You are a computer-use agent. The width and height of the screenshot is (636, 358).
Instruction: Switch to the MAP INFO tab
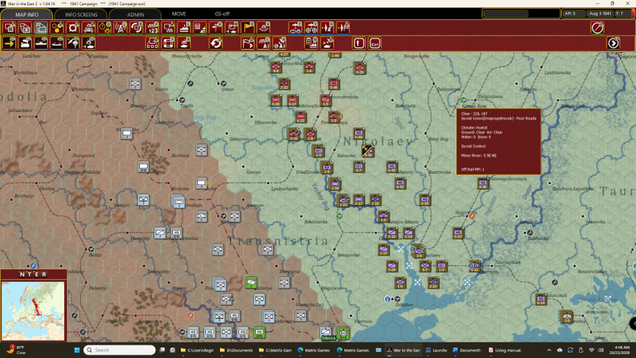pyautogui.click(x=26, y=14)
